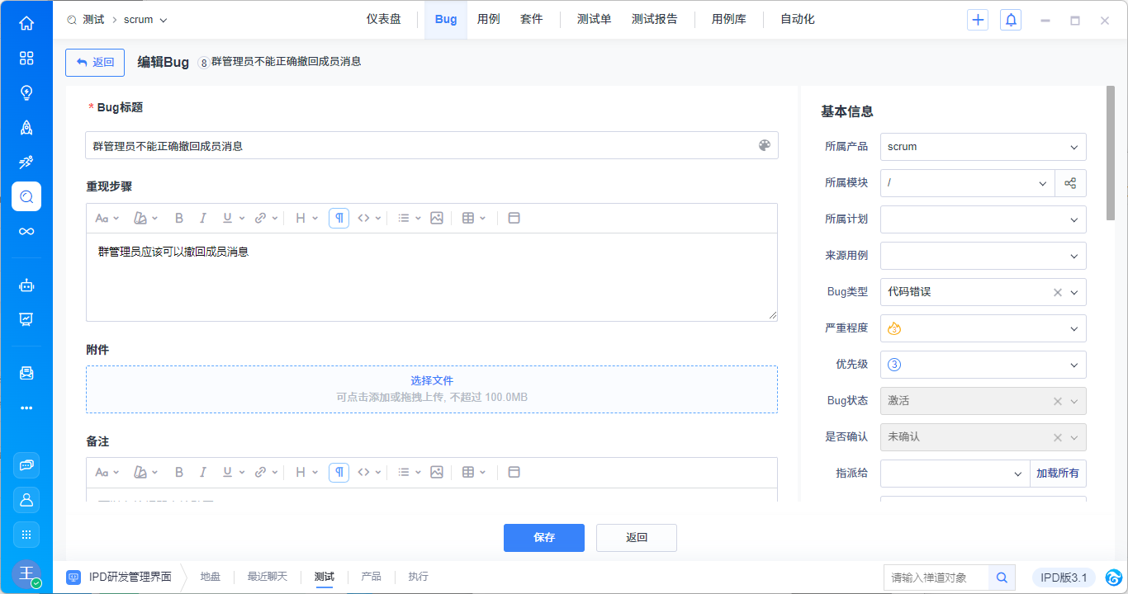1128x594 pixels.
Task: Clear the 代码错误 Bug类型 selection
Action: 1057,292
